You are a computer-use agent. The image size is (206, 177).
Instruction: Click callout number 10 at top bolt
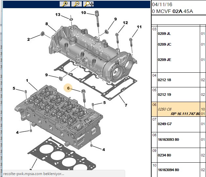(x=83, y=13)
